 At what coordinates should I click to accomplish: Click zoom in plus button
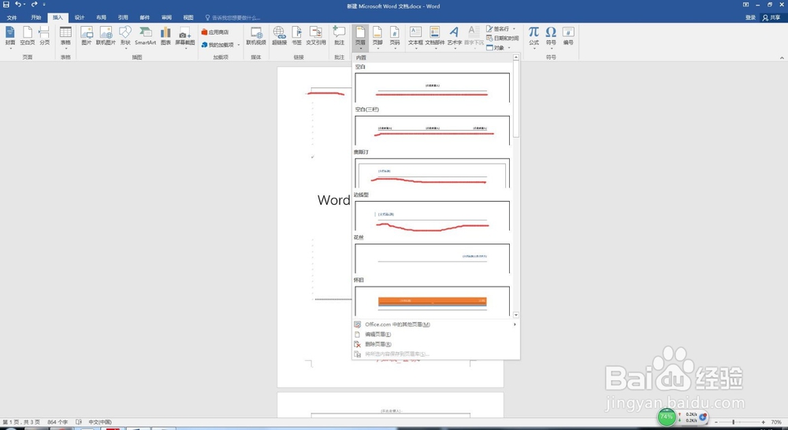764,422
